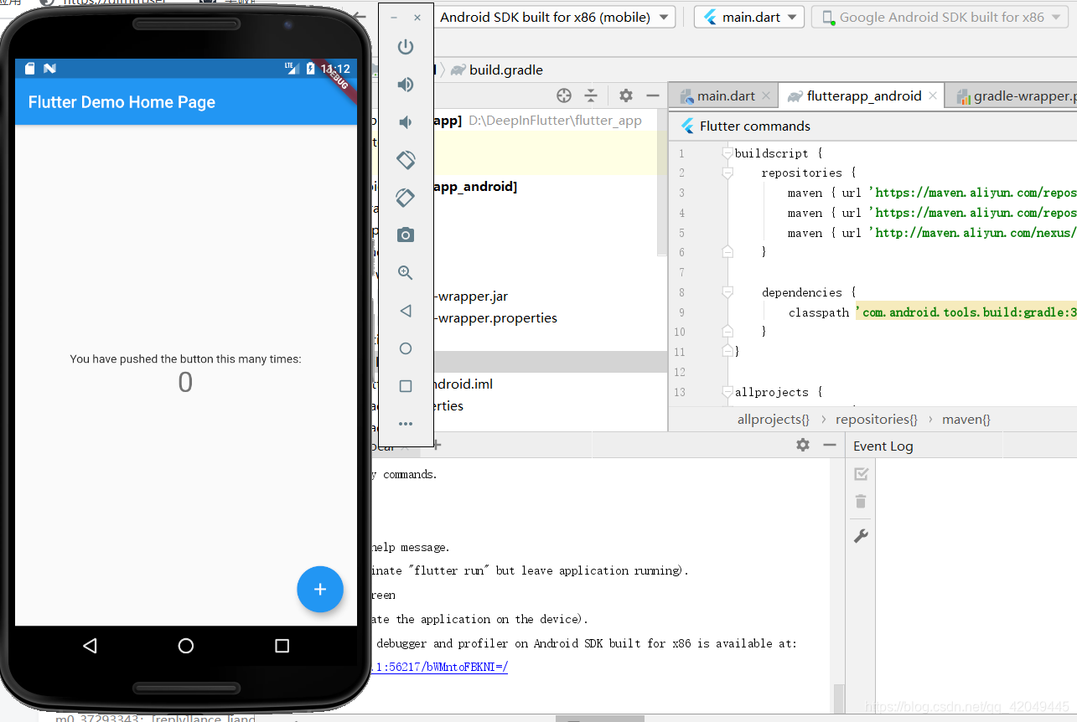
Task: Select build.gradle in navigation bar
Action: pyautogui.click(x=496, y=70)
